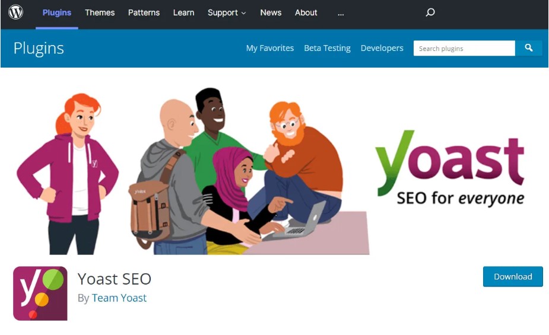Open the ellipsis more menu
This screenshot has height=335, width=549.
coord(341,13)
